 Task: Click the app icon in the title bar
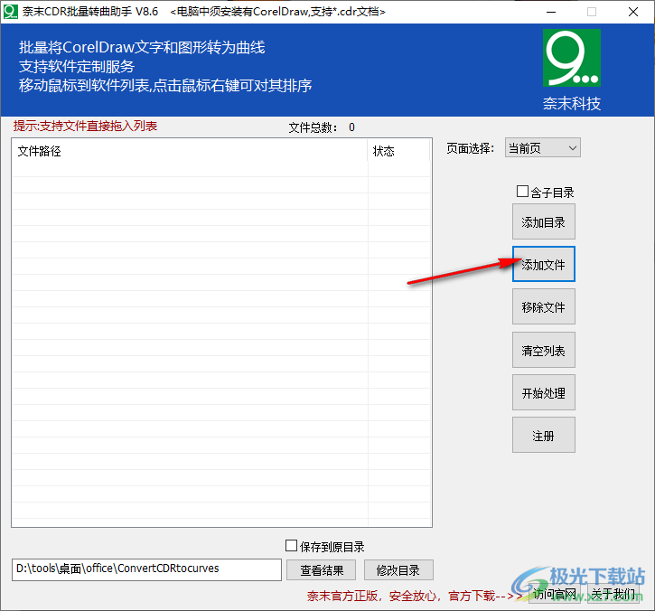coord(10,12)
